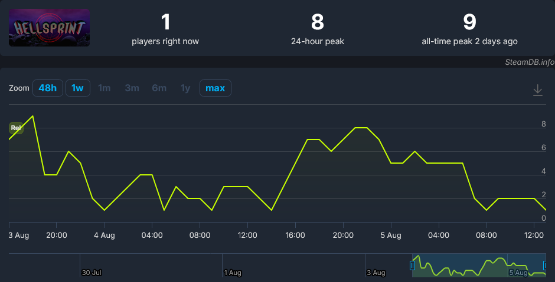Grab the right navigator range handle

tap(546, 266)
